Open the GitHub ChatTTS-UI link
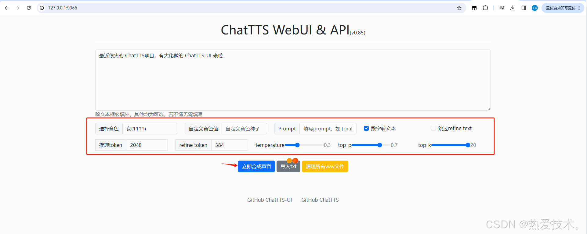 270,200
